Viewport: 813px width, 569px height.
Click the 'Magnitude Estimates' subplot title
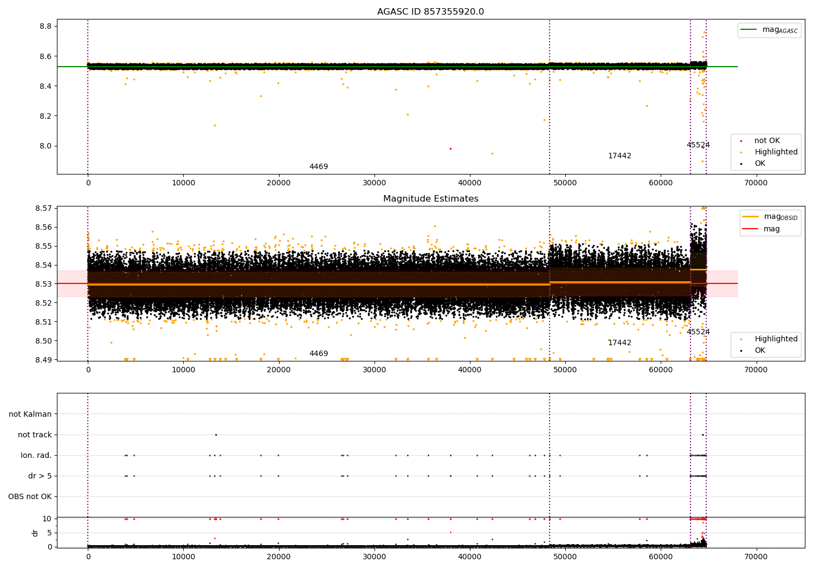430,199
